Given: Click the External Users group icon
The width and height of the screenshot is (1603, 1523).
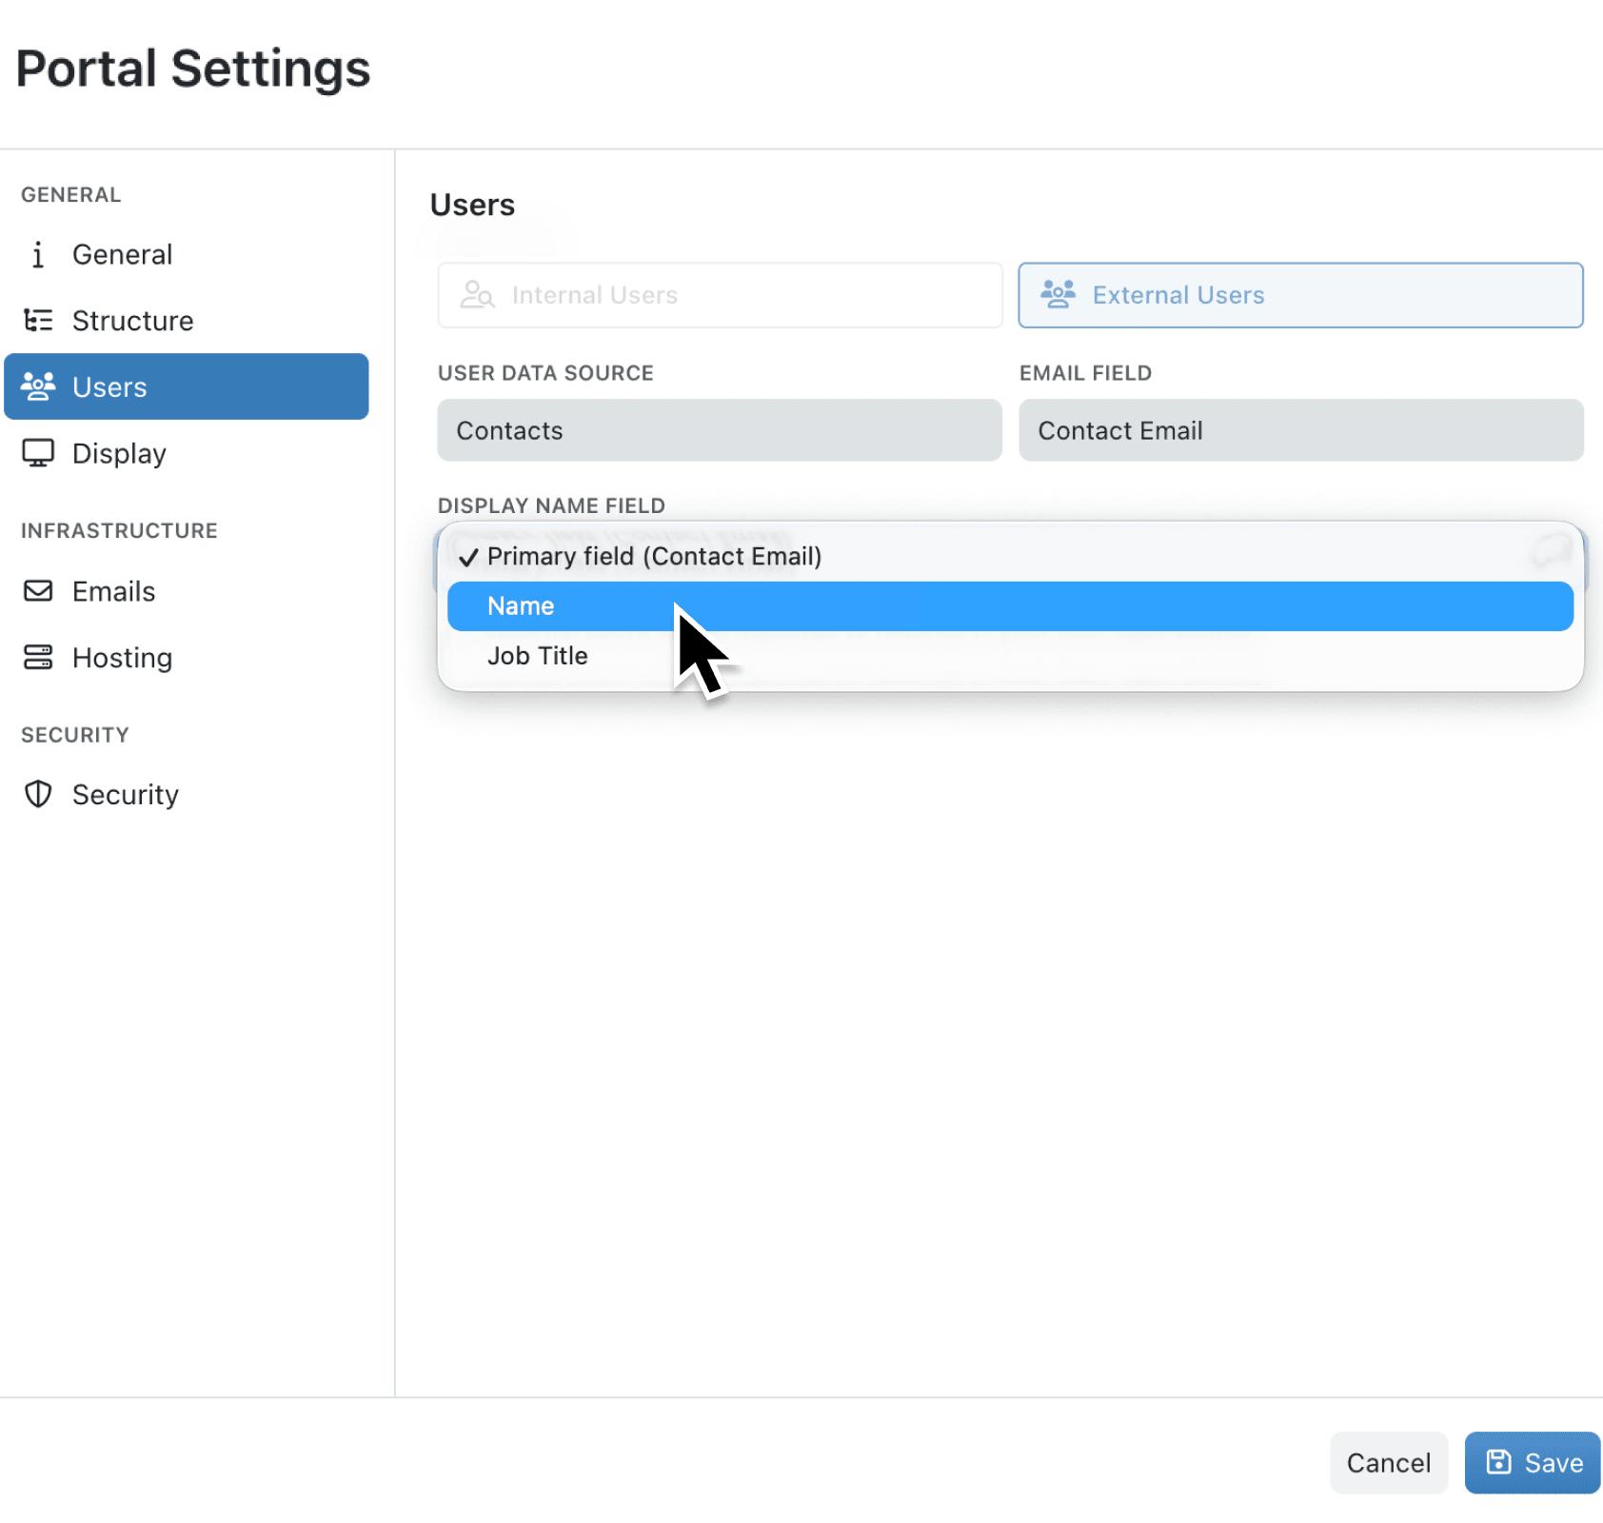Looking at the screenshot, I should 1058,295.
